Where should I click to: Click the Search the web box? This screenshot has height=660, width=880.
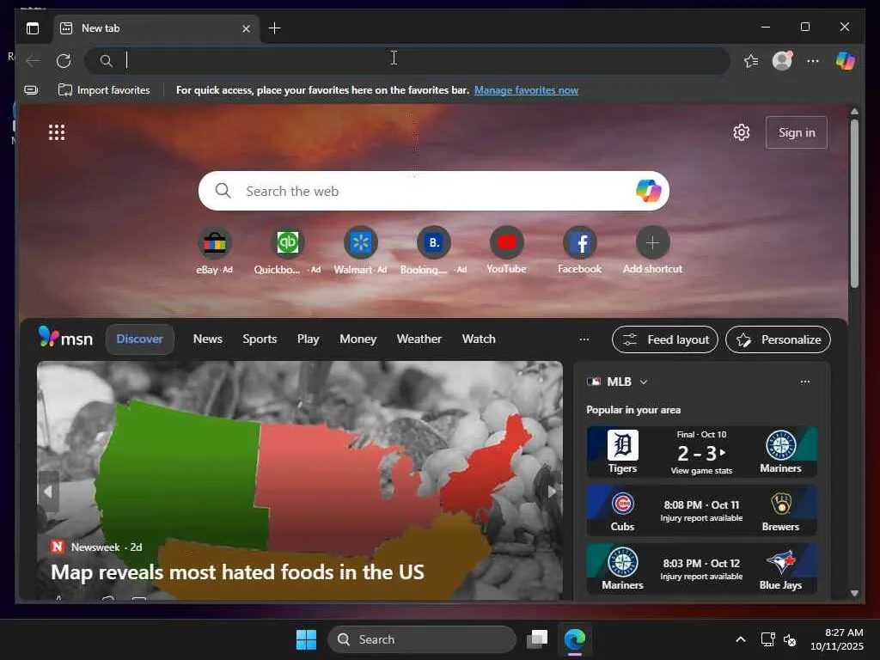(433, 191)
